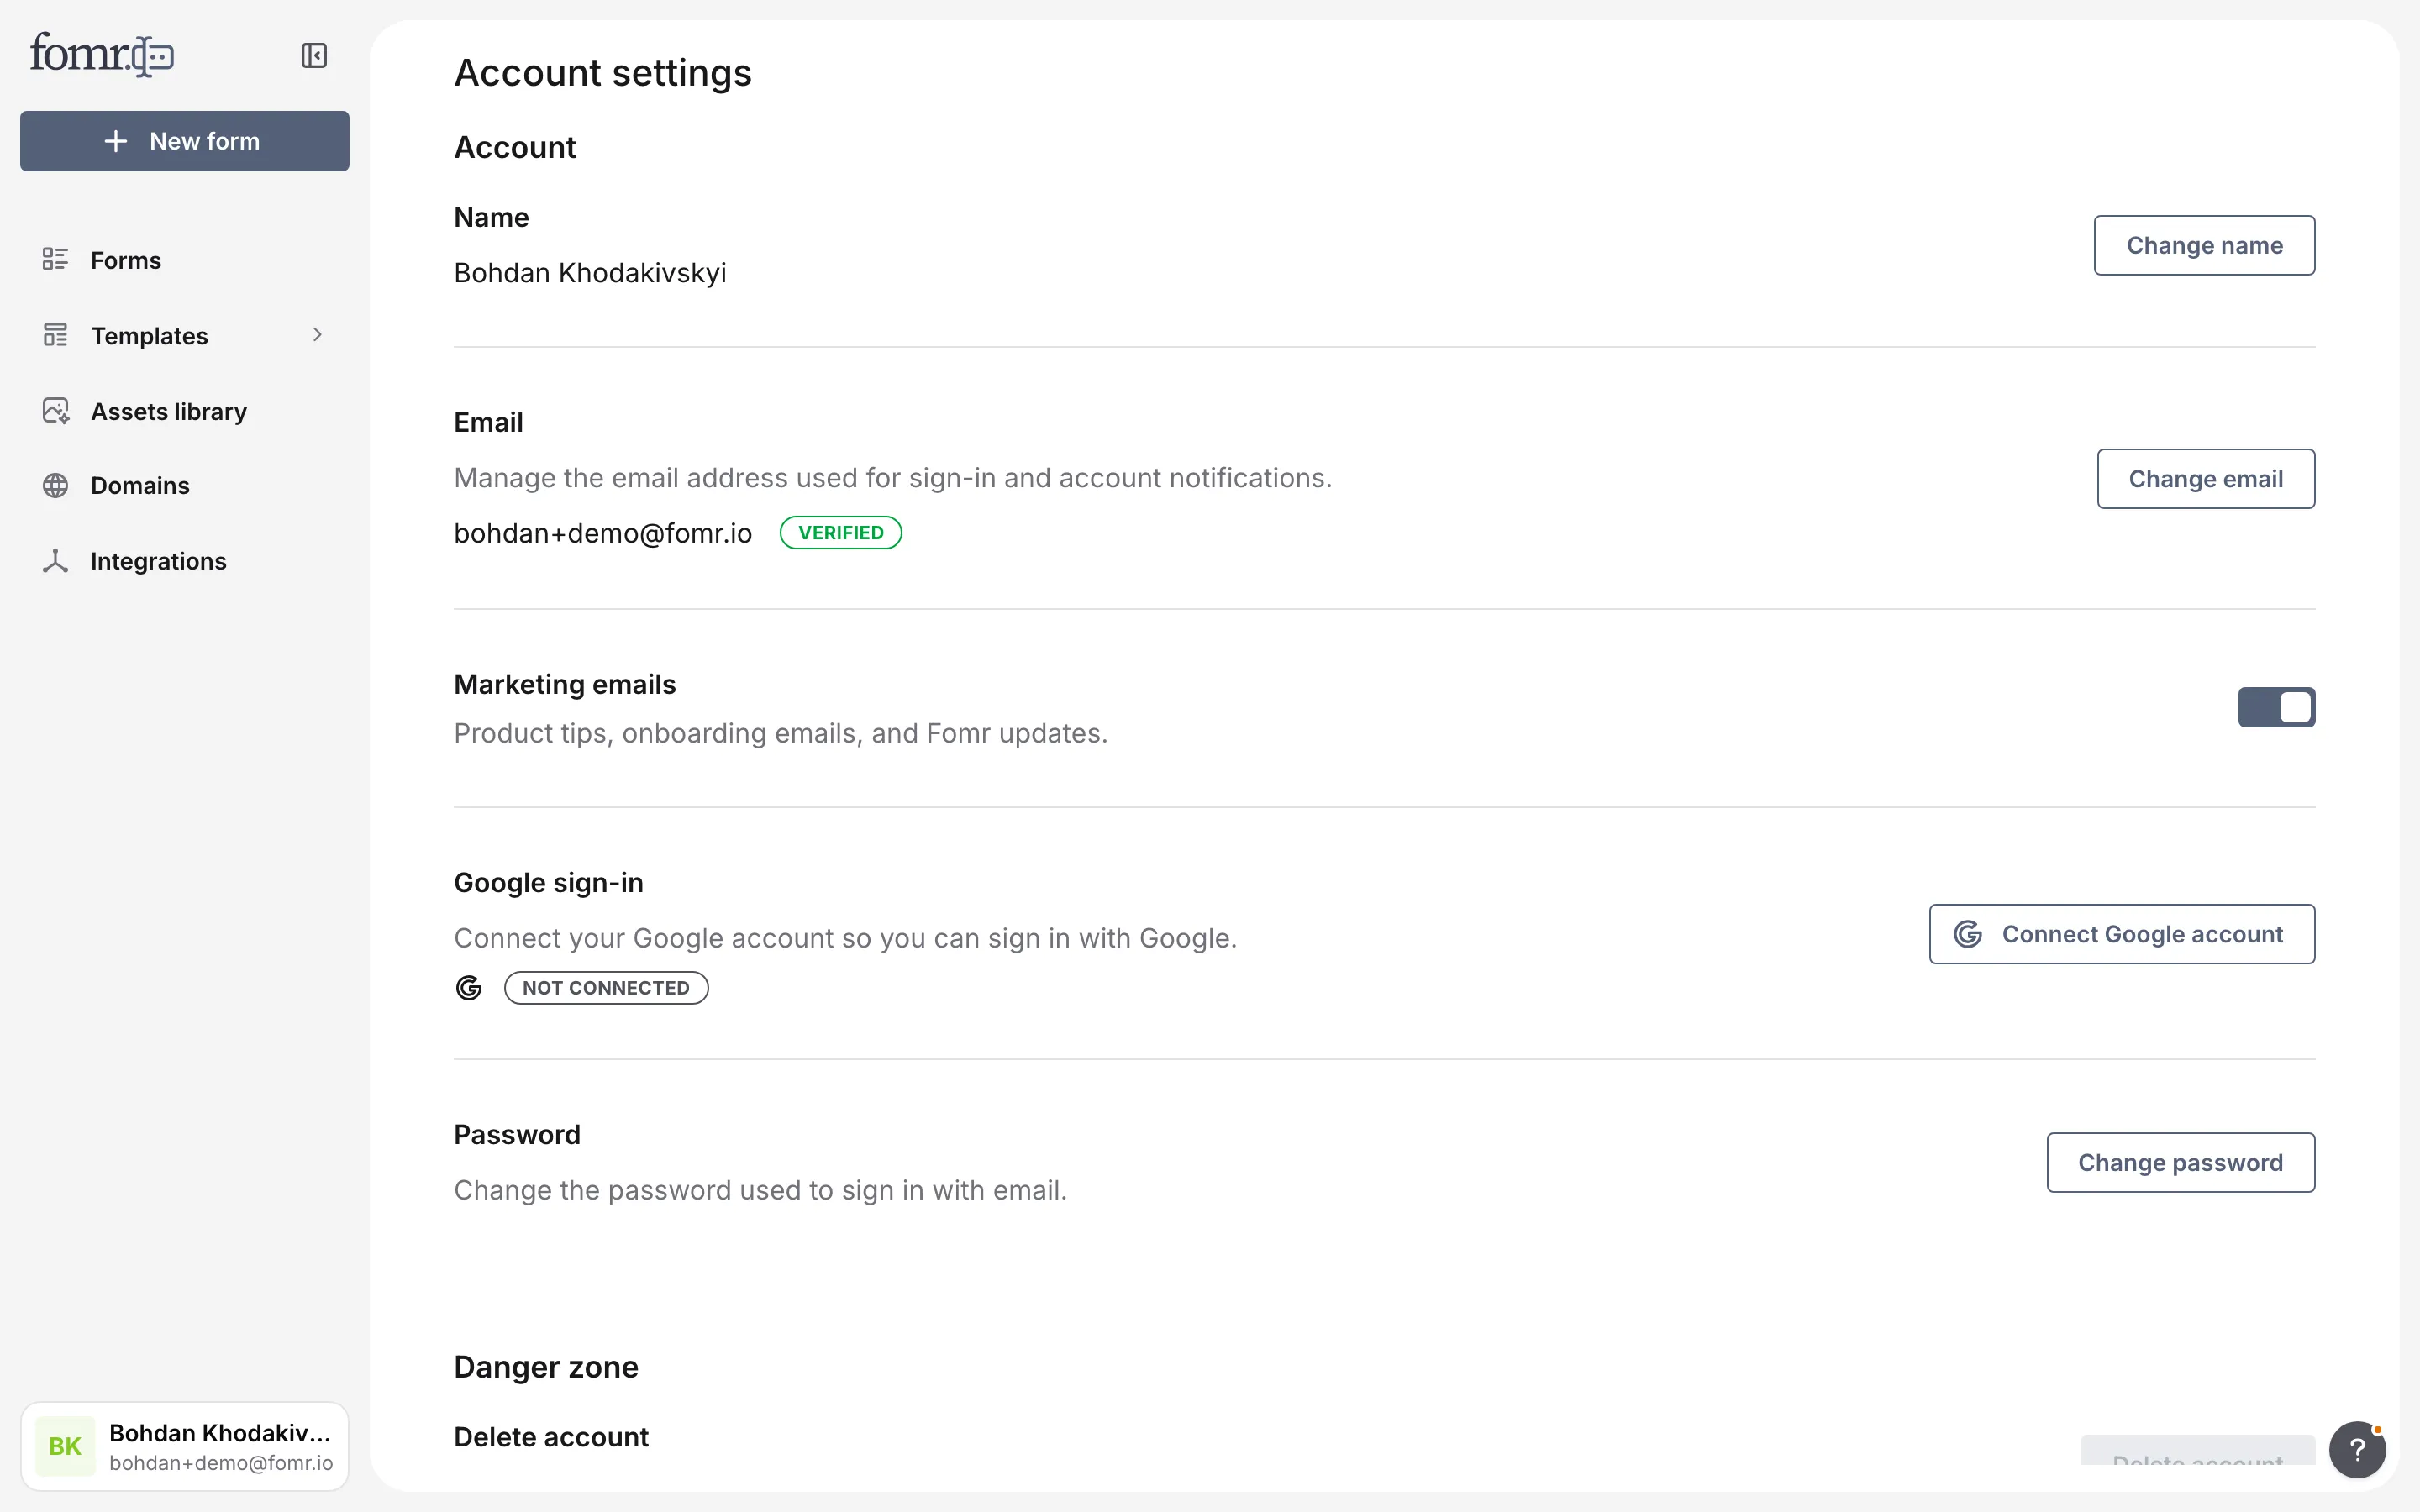2420x1512 pixels.
Task: Click the Marketing emails label
Action: 565,684
